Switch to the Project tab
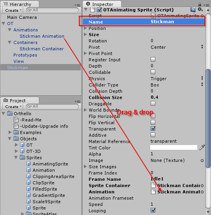Image resolution: width=211 pixels, height=215 pixels. (x=20, y=100)
